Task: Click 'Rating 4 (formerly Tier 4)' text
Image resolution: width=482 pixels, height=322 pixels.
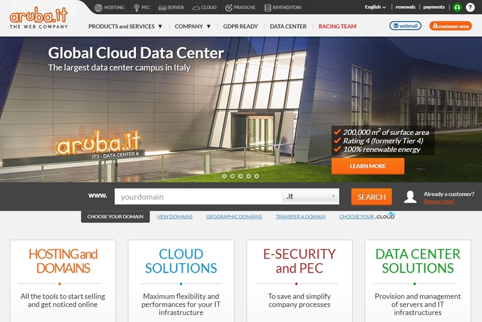Action: [383, 140]
